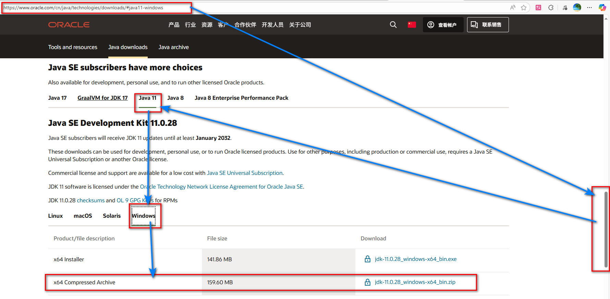Image resolution: width=610 pixels, height=299 pixels.
Task: Choose the macOS platform tab
Action: pos(83,216)
